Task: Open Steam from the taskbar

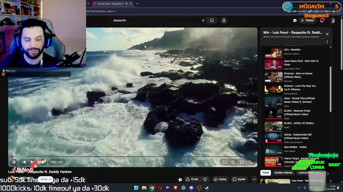Action: click(x=207, y=188)
